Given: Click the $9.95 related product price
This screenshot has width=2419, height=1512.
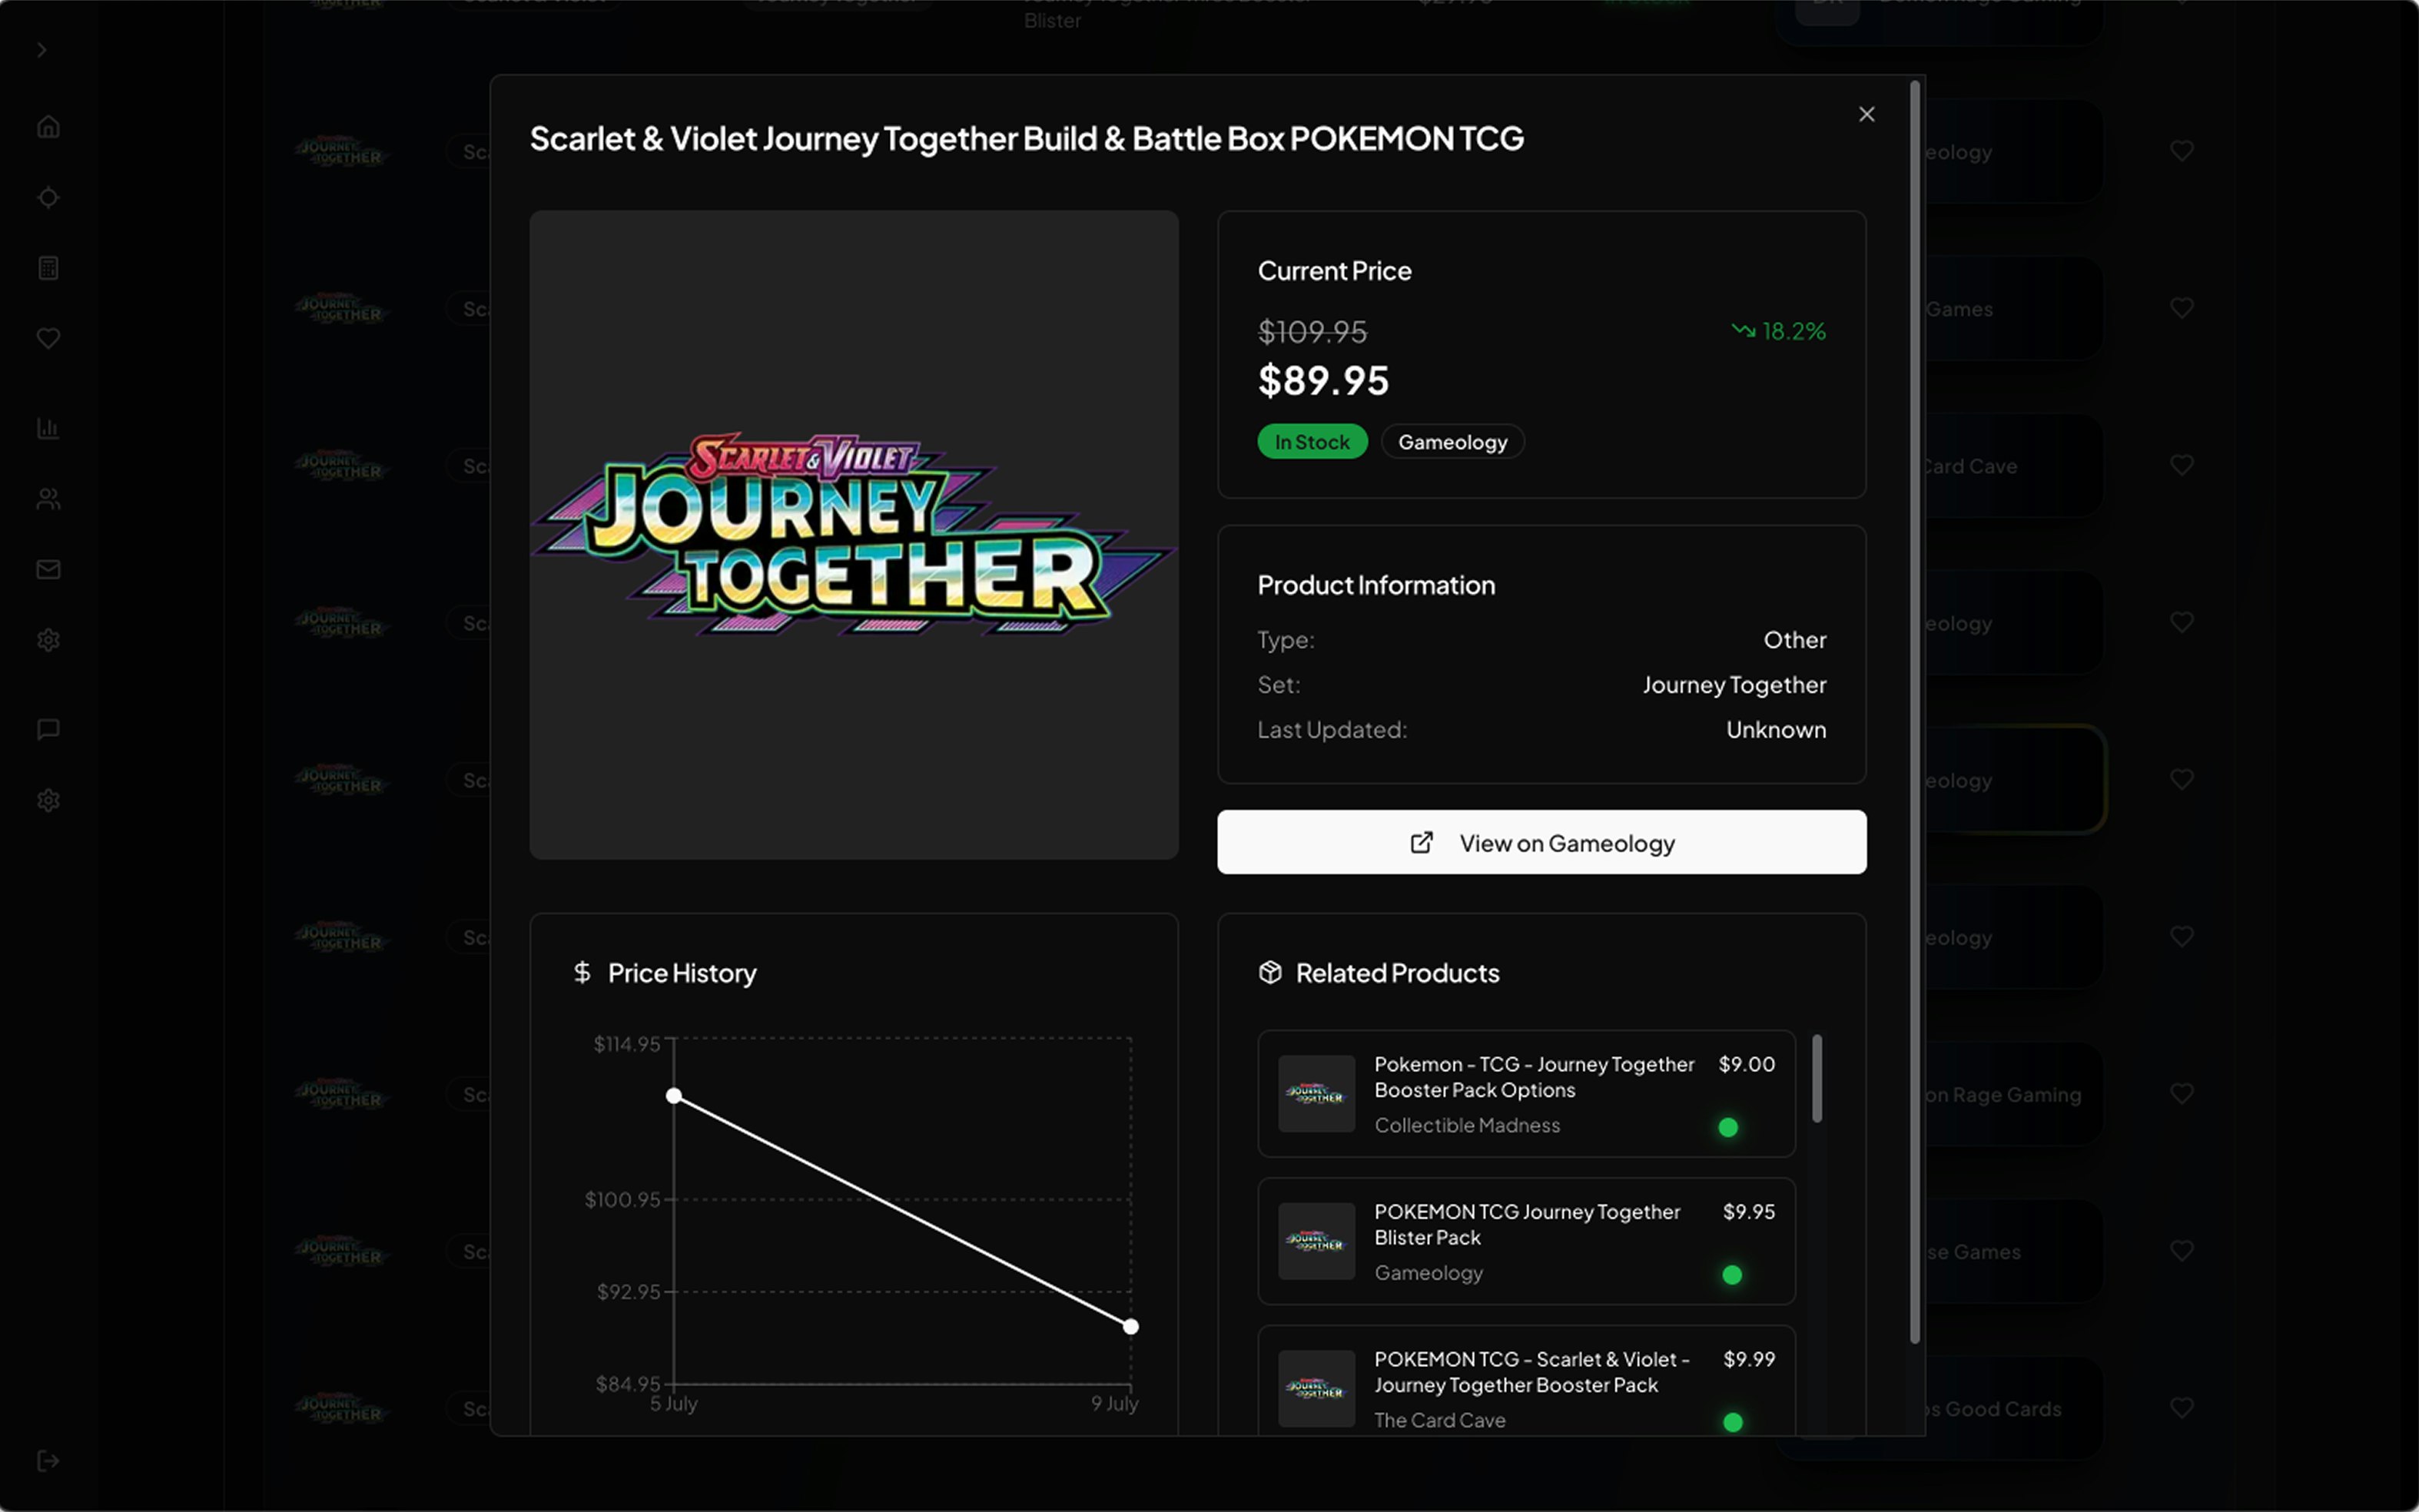Looking at the screenshot, I should [1748, 1211].
